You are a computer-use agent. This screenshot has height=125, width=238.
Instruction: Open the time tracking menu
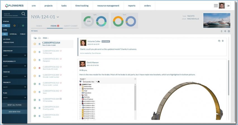82,6
